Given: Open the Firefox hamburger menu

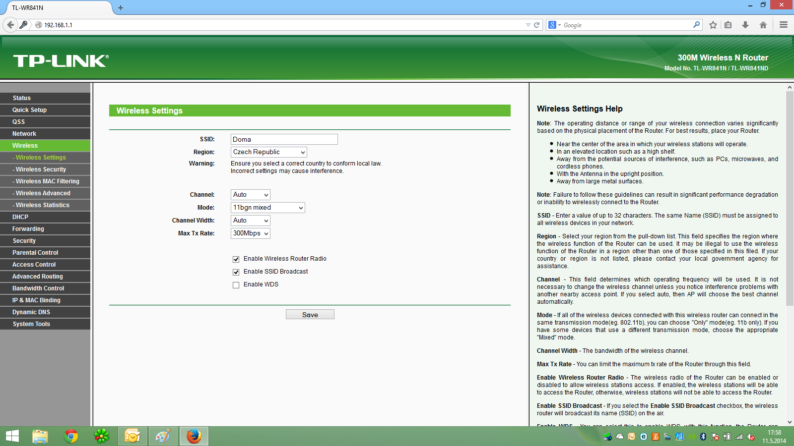Looking at the screenshot, I should click(784, 25).
